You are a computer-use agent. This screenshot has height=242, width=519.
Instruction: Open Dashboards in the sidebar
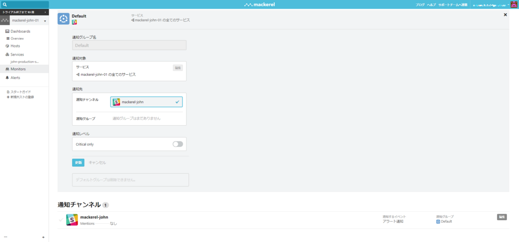point(20,31)
